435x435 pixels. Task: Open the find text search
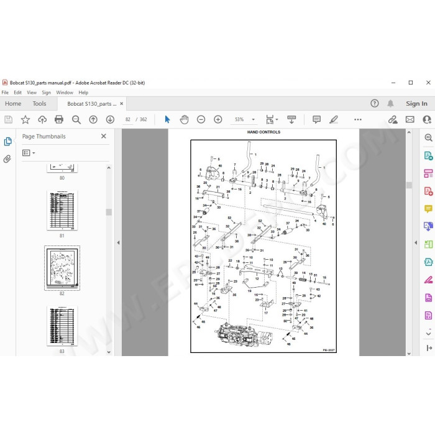click(76, 119)
